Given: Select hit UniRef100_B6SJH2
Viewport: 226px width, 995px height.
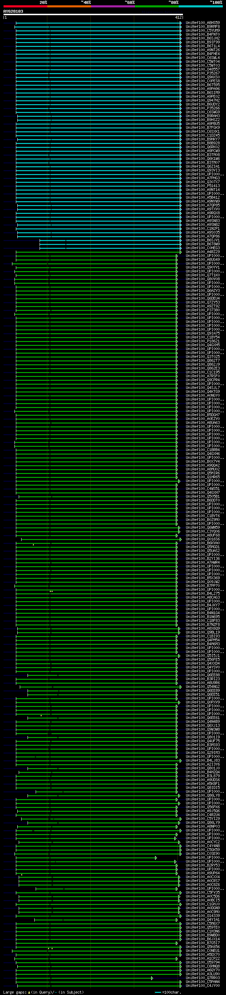Looking at the screenshot, I should pos(202,38).
